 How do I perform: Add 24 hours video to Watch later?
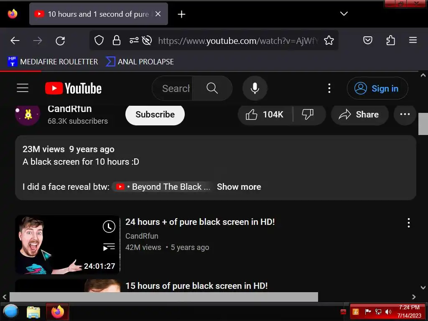coord(109,227)
